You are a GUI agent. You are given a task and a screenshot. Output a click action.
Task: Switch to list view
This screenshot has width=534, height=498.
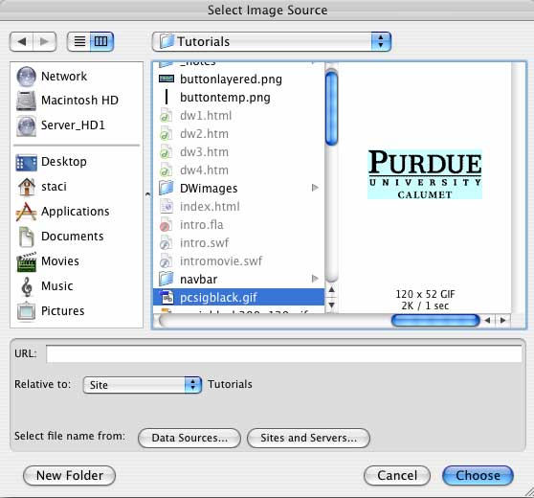tap(79, 41)
